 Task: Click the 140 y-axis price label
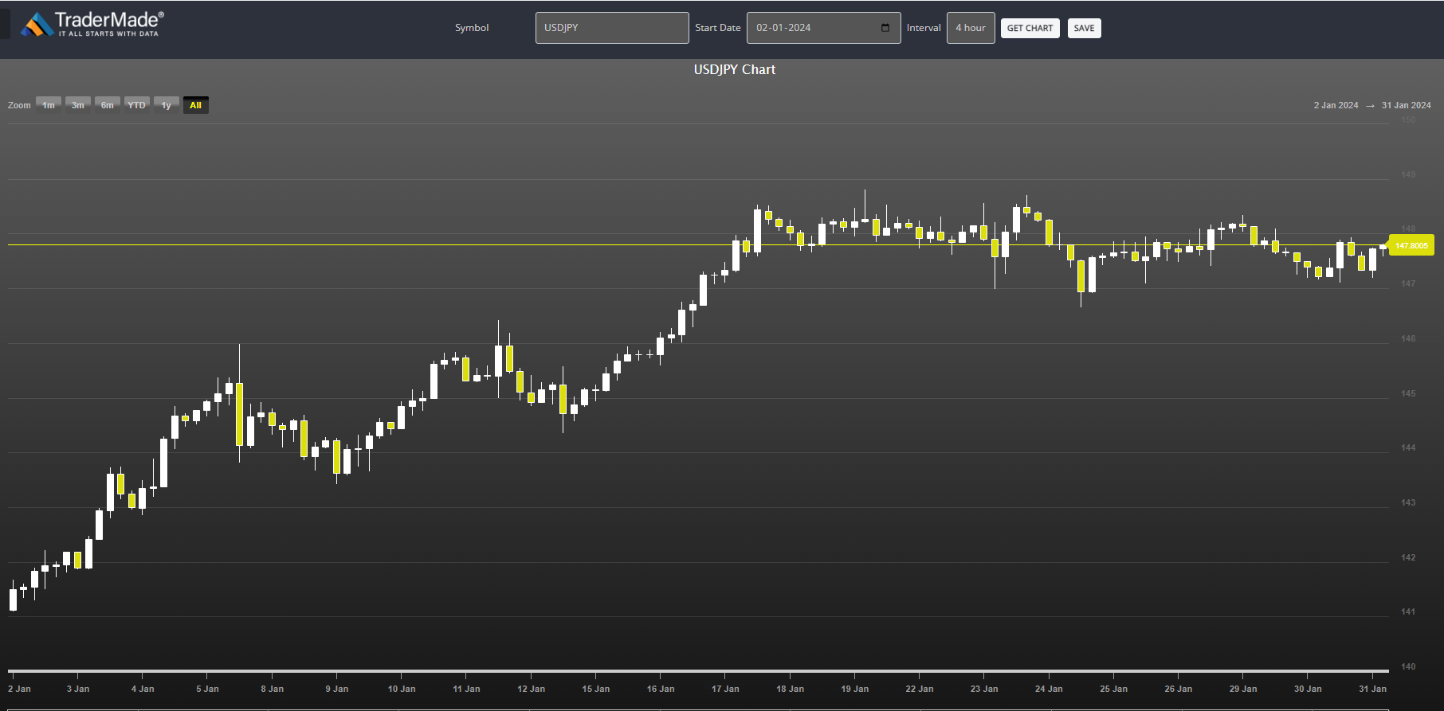coord(1408,666)
